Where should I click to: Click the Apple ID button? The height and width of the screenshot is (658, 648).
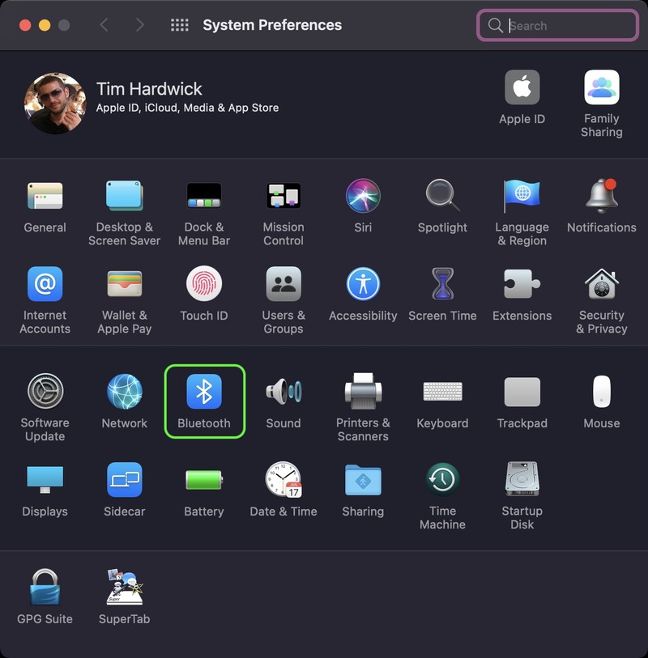pyautogui.click(x=522, y=88)
